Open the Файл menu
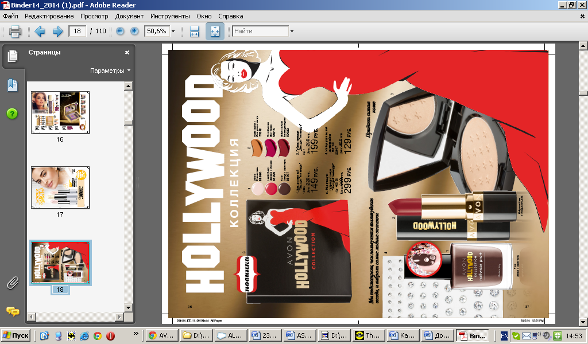 (10, 16)
